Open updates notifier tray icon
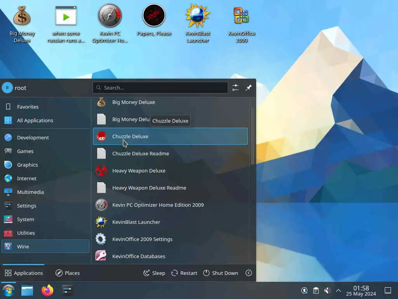 click(x=304, y=290)
